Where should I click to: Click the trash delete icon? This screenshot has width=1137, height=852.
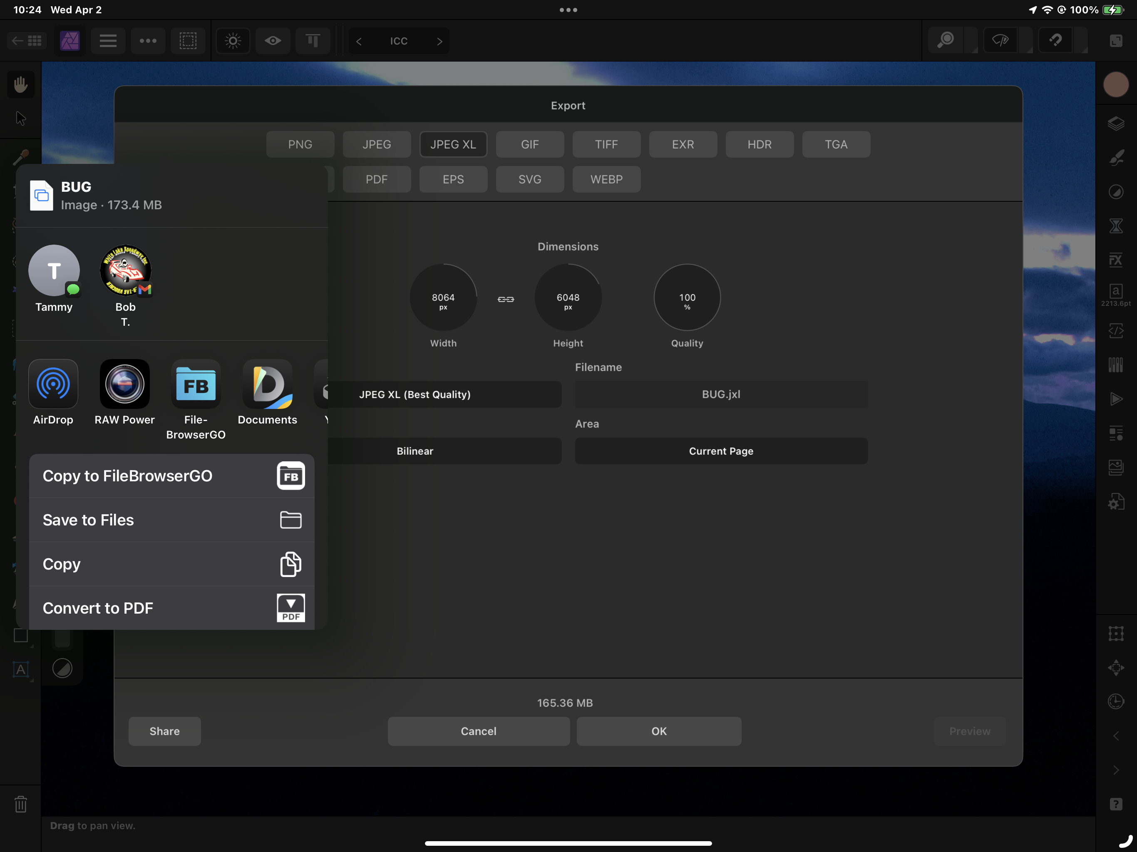[x=20, y=804]
